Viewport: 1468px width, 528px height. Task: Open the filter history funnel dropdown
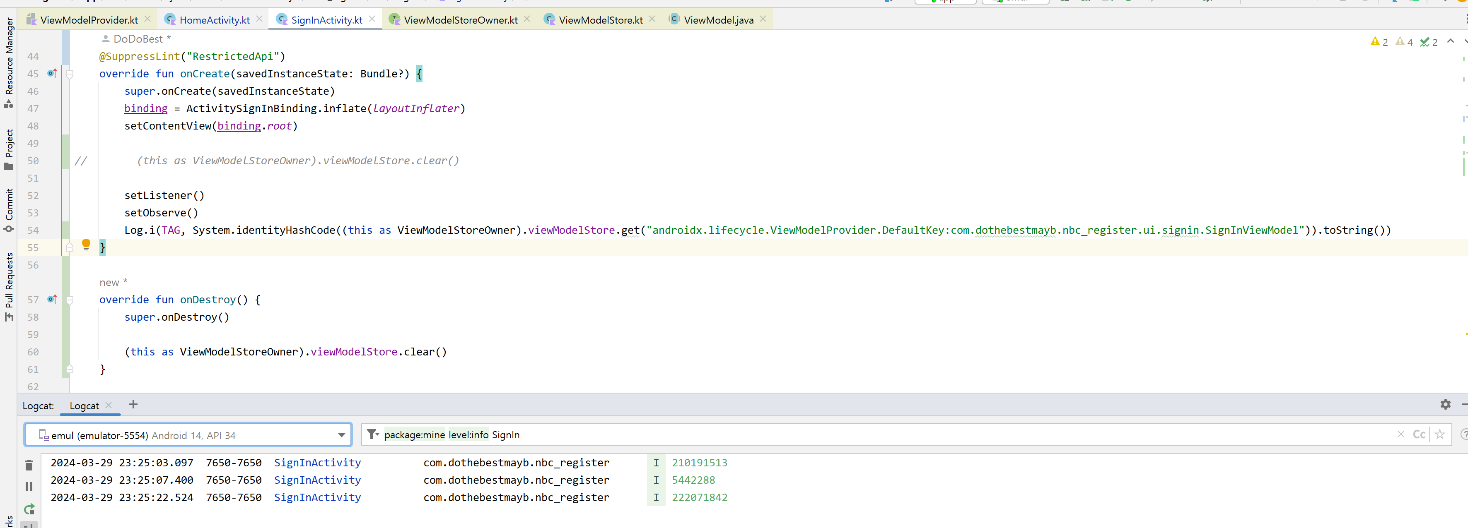[373, 434]
